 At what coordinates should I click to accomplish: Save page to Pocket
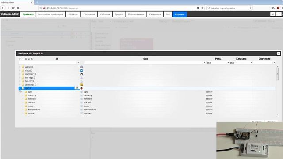[198, 8]
